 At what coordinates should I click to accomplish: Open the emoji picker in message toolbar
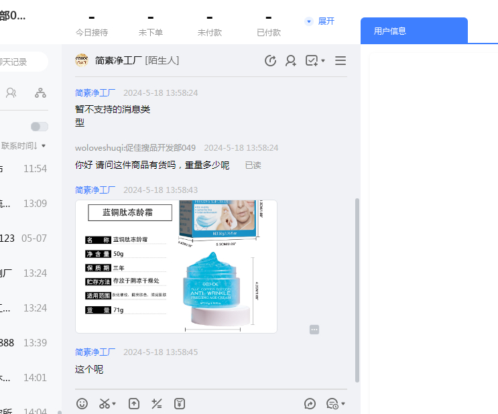(x=82, y=403)
